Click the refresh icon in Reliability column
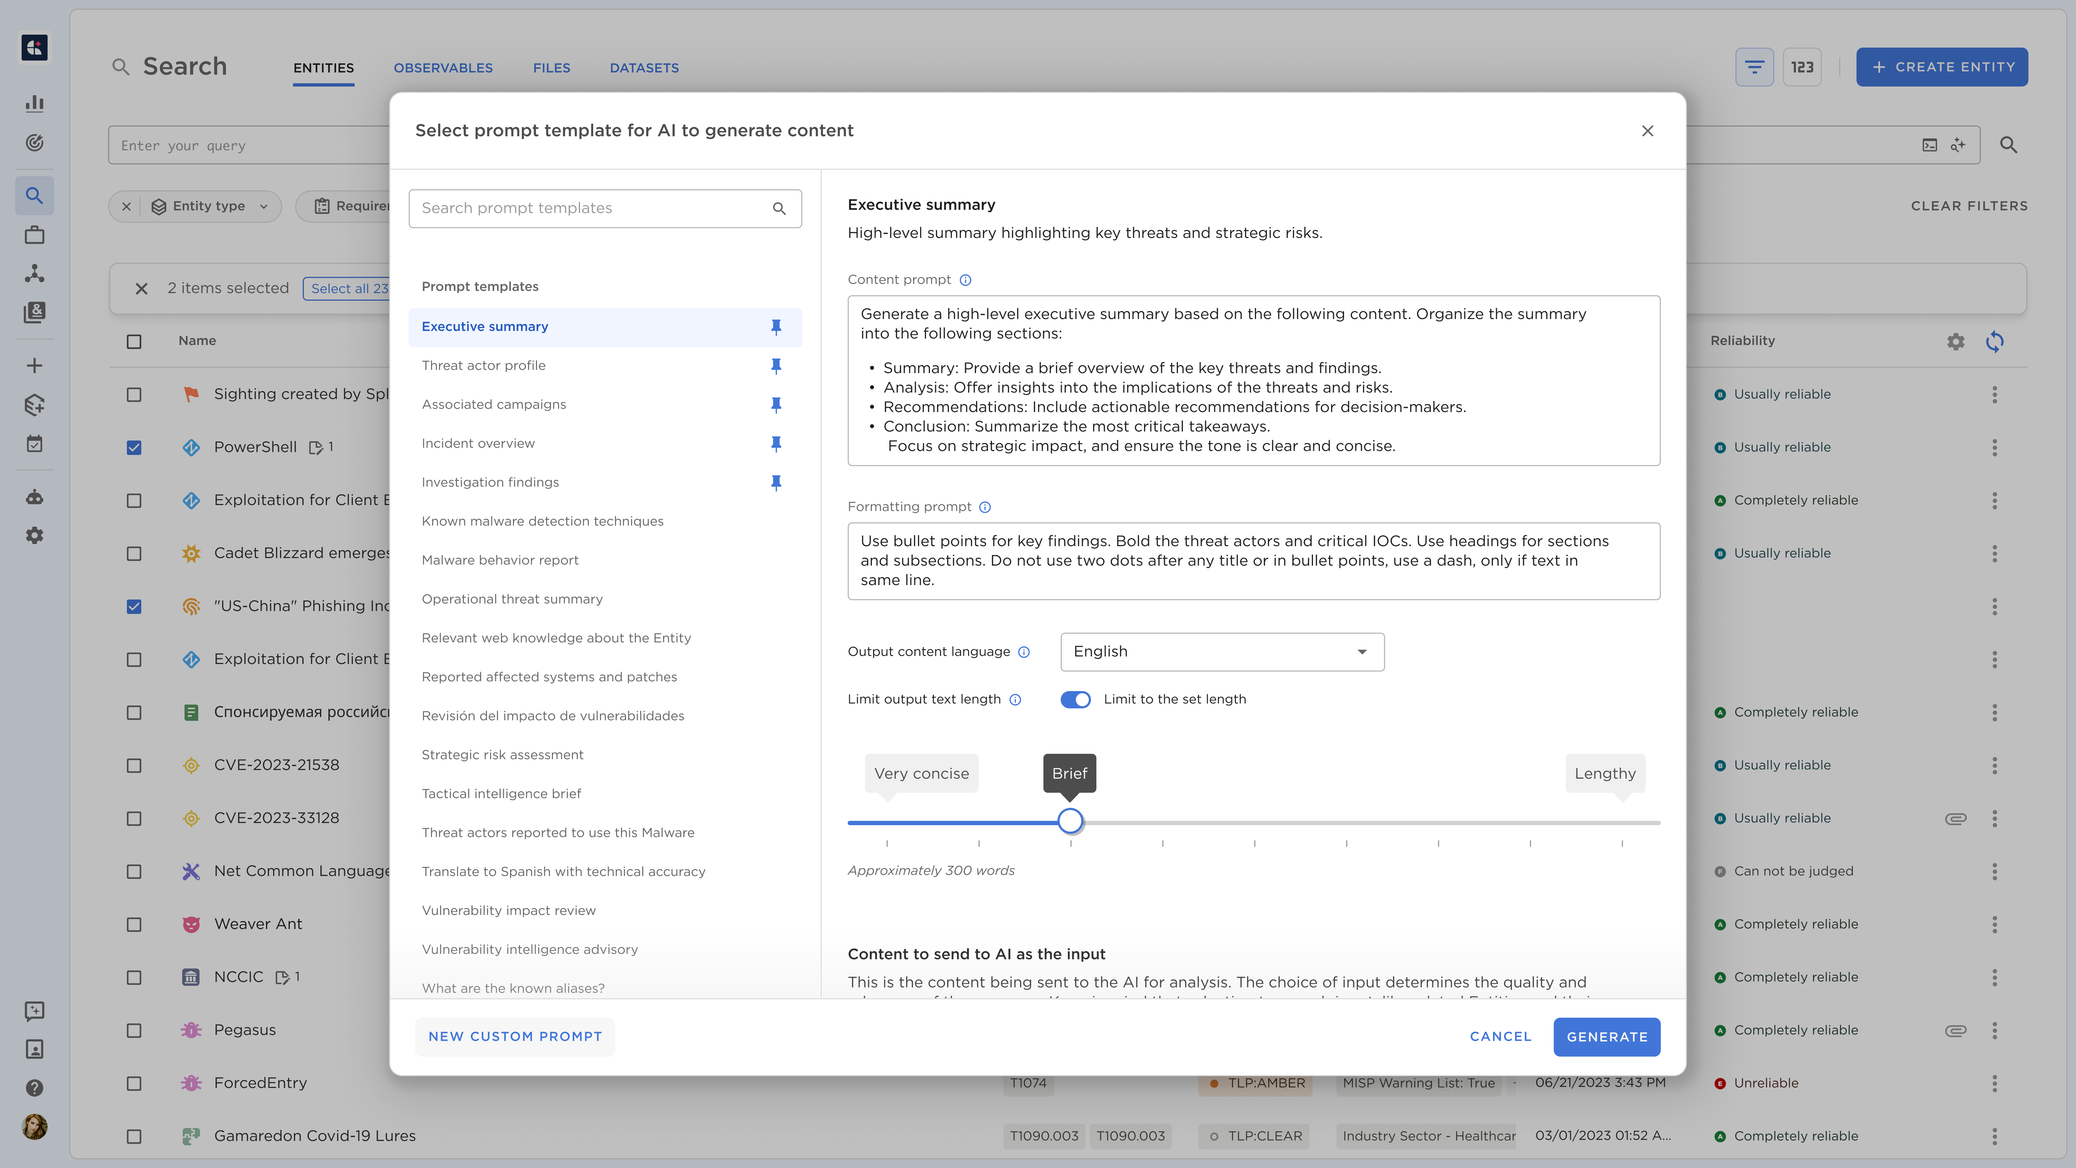This screenshot has width=2076, height=1168. [x=1995, y=341]
